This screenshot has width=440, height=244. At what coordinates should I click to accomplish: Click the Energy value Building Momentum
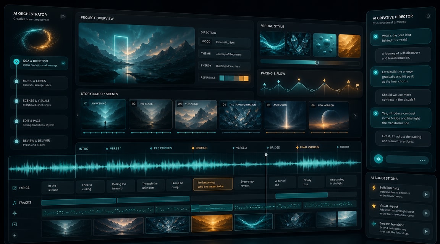(x=228, y=66)
